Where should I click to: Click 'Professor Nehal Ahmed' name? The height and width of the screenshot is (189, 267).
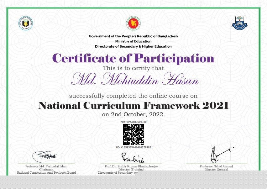pos(216,166)
